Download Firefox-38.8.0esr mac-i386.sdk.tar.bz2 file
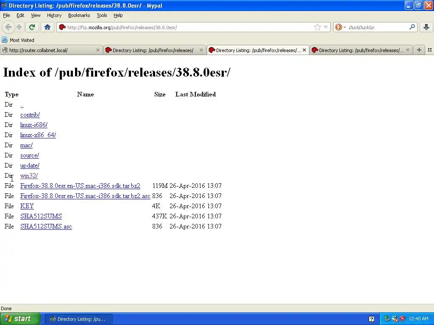434x325 pixels. coord(80,186)
